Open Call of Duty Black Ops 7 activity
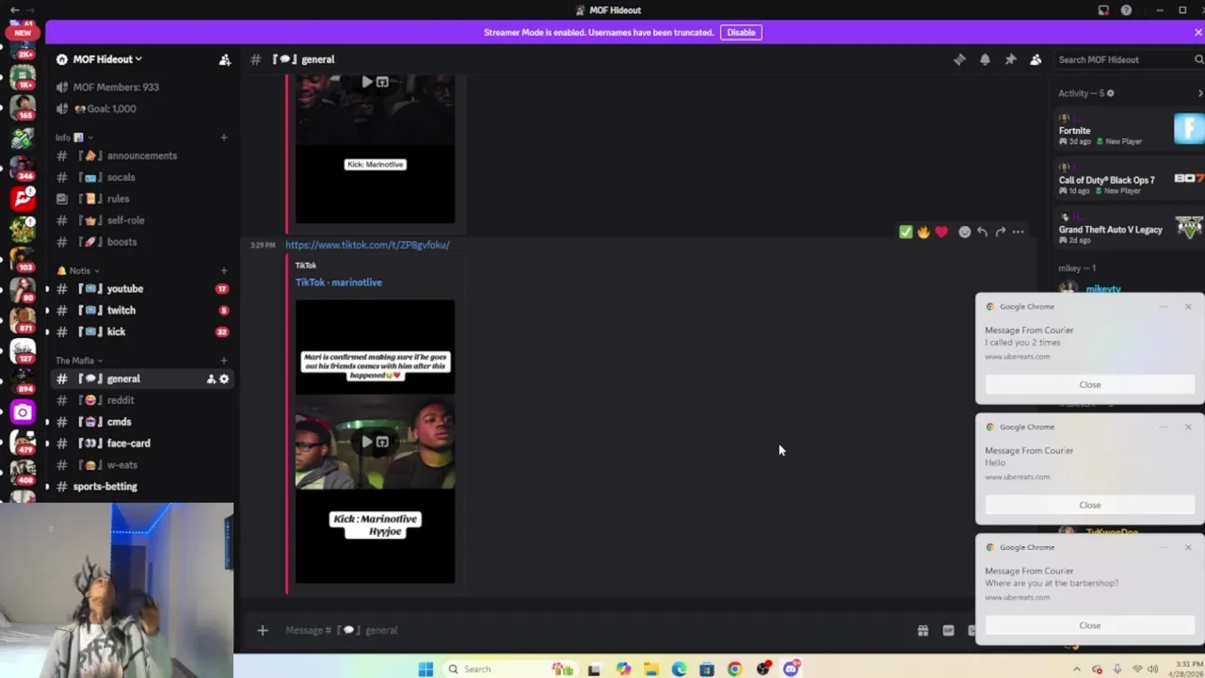The image size is (1205, 678). (1130, 179)
